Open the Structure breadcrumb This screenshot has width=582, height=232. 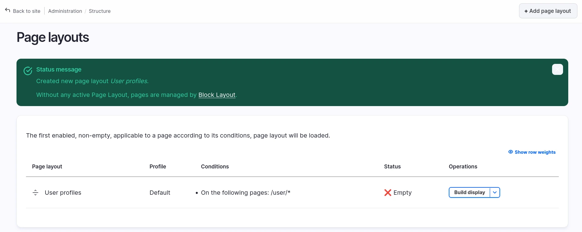pyautogui.click(x=100, y=11)
